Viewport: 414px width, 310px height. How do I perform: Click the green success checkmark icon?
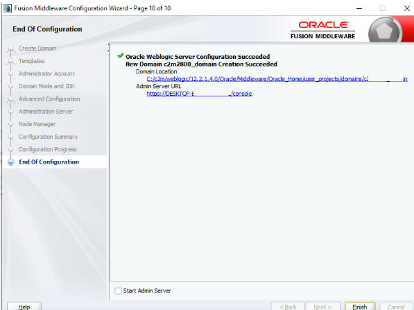[121, 55]
